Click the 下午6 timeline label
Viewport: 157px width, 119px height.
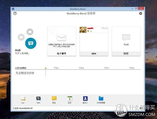pos(81,68)
